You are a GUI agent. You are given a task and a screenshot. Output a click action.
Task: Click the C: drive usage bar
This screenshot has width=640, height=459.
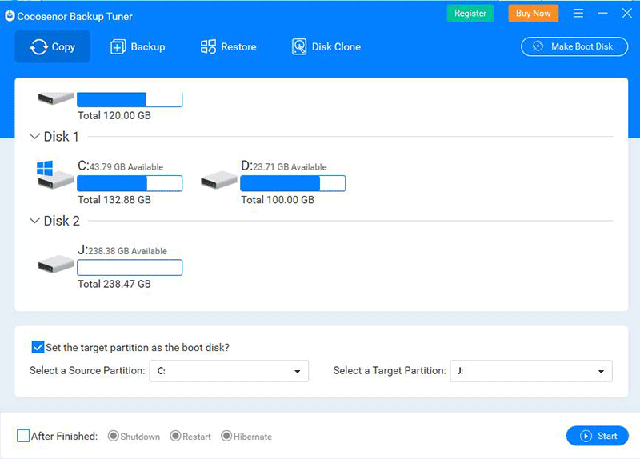click(x=130, y=183)
